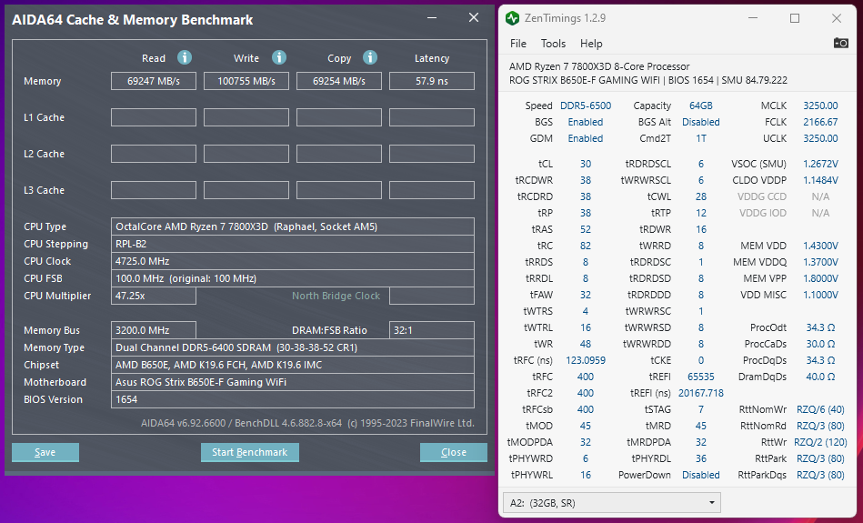Open the Tools menu in ZenTimings

(553, 44)
